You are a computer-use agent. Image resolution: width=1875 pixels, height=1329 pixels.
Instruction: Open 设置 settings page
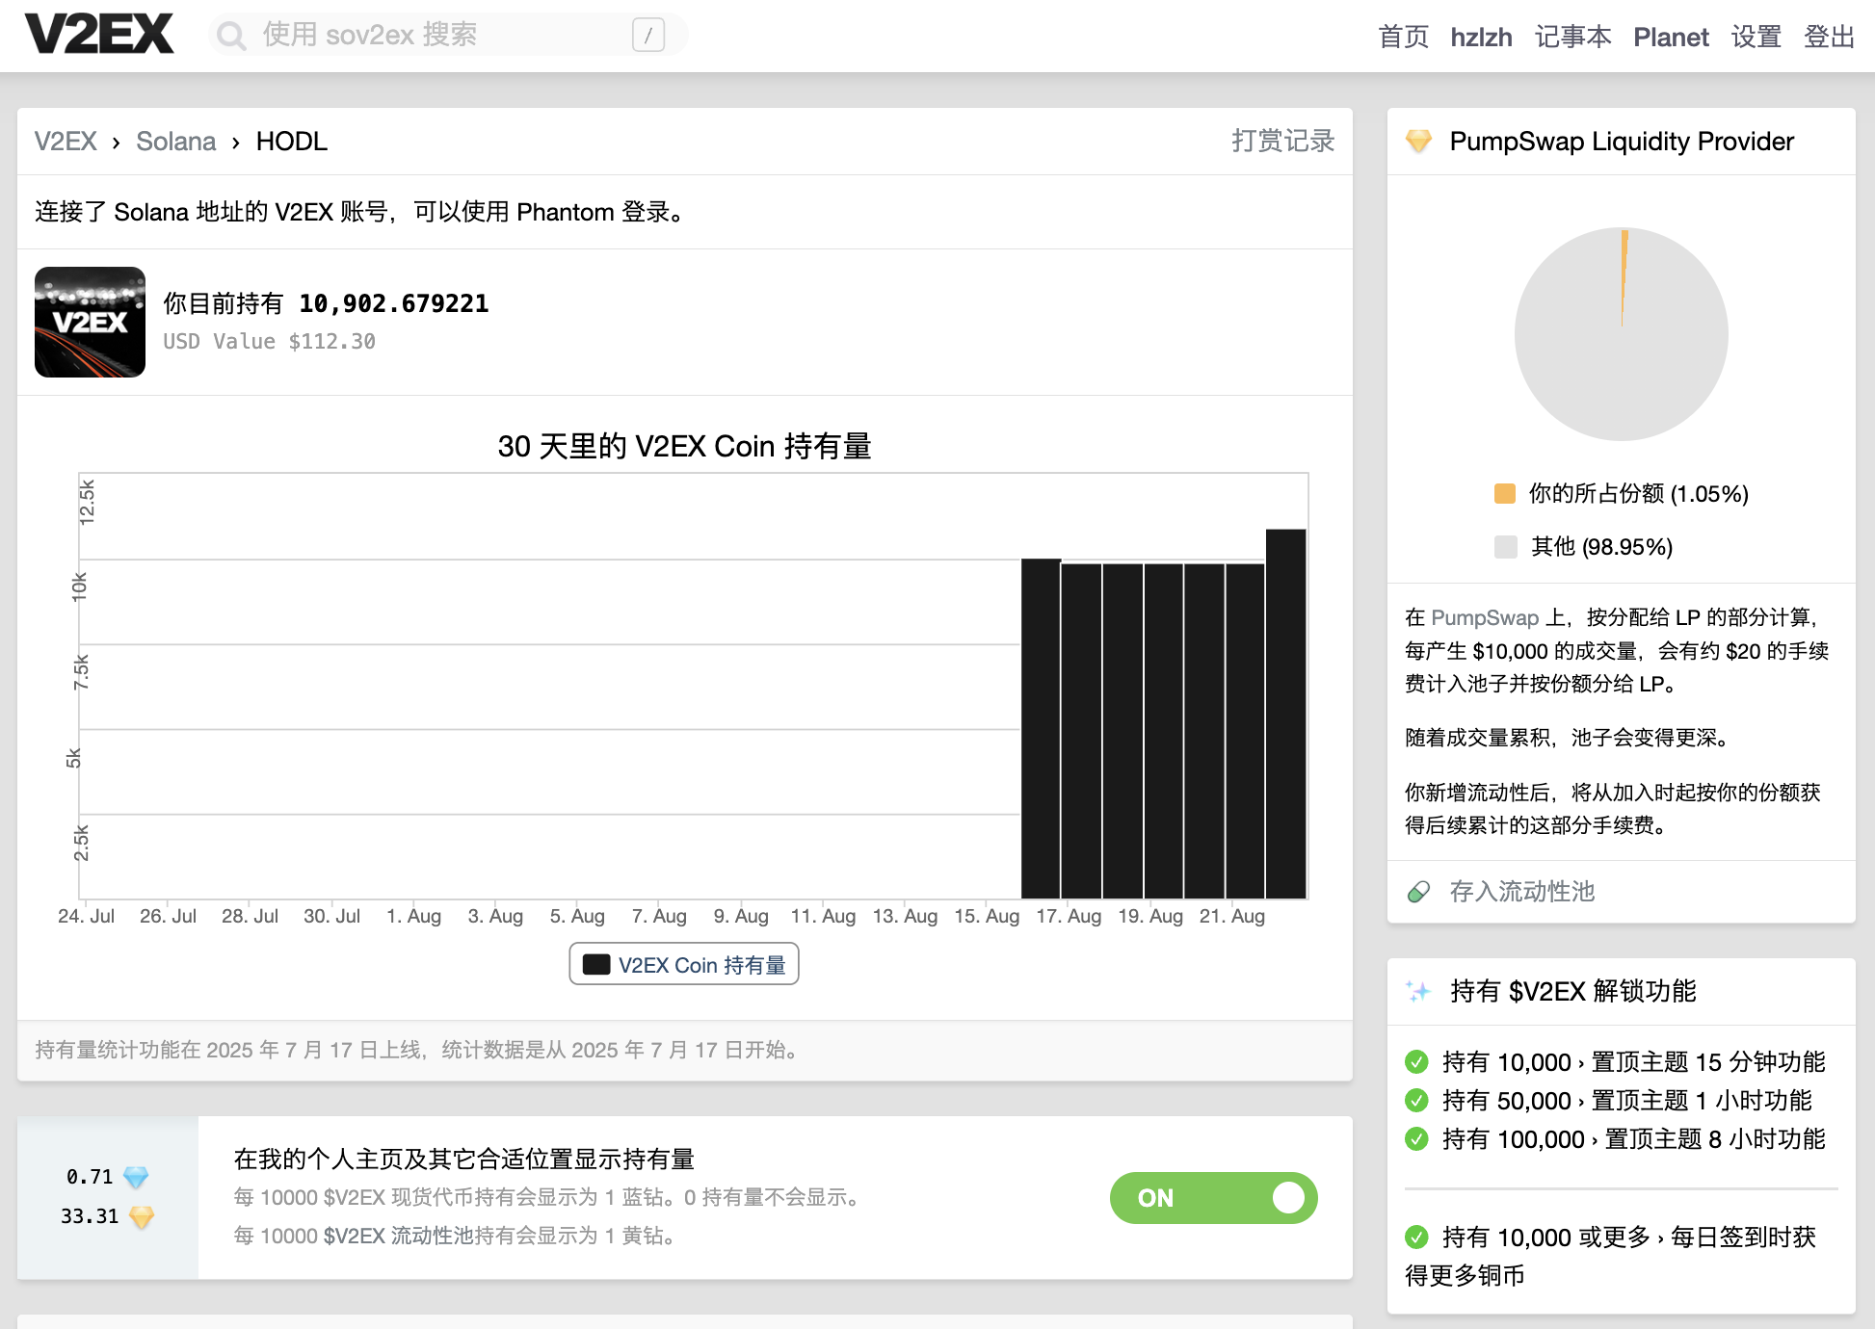click(1756, 37)
